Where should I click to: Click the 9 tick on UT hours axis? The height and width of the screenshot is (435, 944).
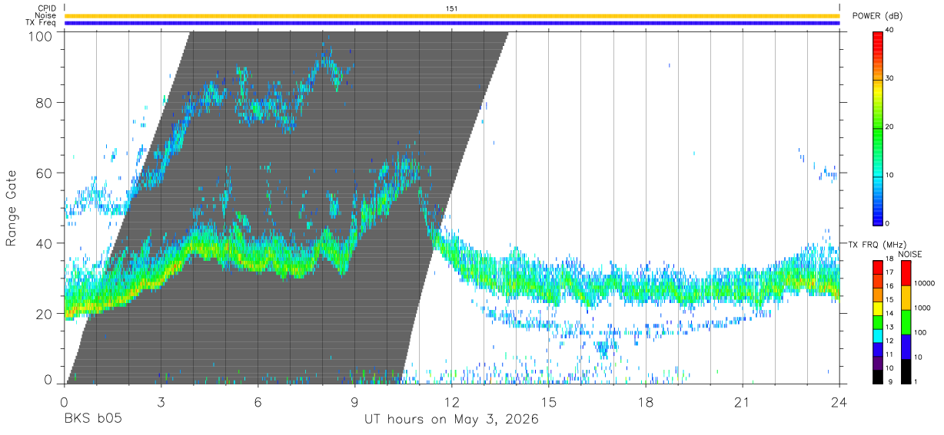pos(354,403)
